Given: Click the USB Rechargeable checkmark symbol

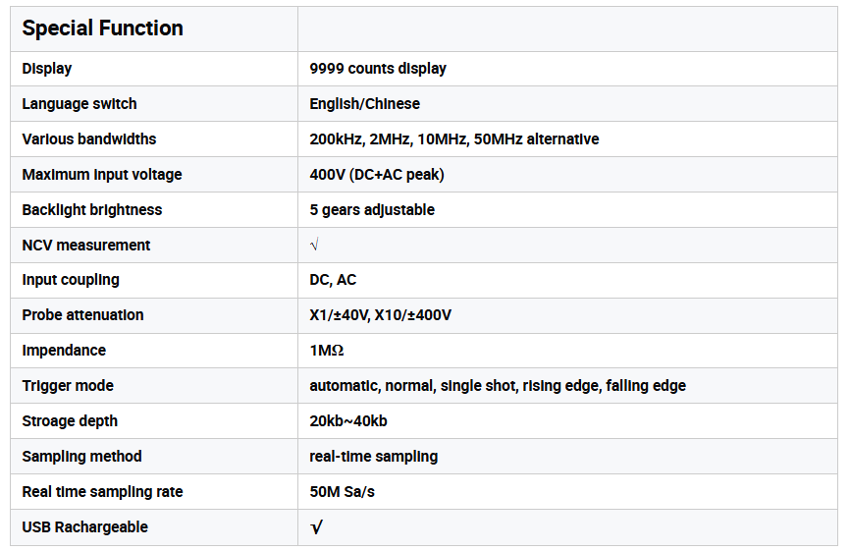Looking at the screenshot, I should [316, 527].
